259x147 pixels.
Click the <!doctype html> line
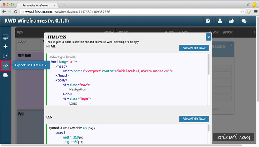point(63,57)
